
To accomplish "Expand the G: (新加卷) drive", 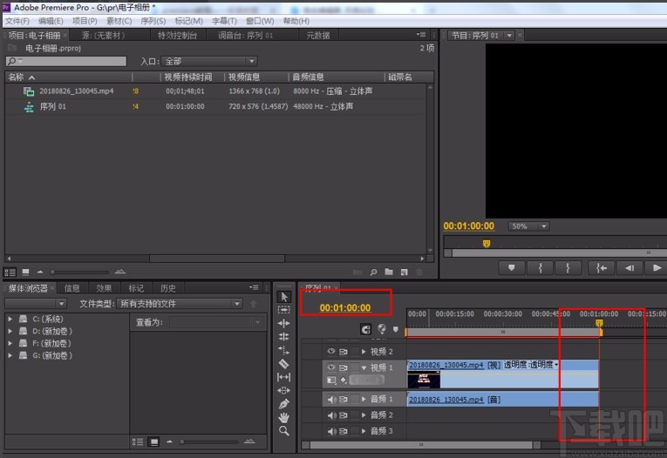I will (x=10, y=355).
